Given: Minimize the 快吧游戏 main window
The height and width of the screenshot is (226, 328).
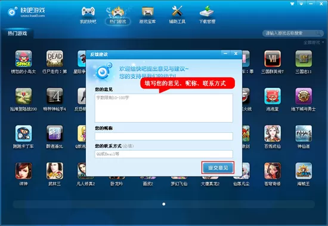Looking at the screenshot, I should (311, 4).
